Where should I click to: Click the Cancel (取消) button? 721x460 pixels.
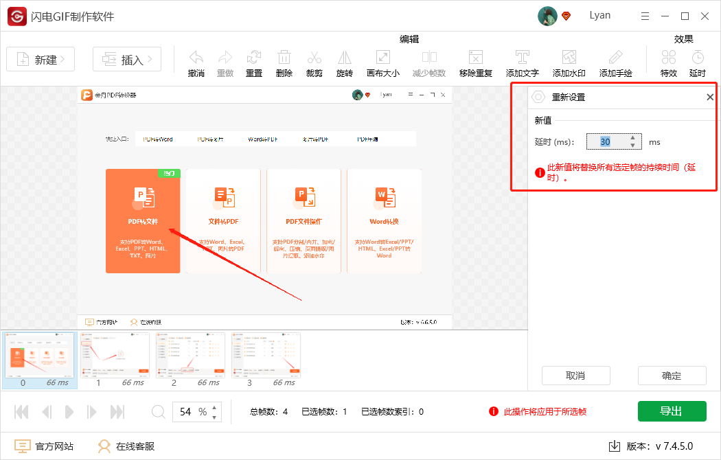point(575,376)
